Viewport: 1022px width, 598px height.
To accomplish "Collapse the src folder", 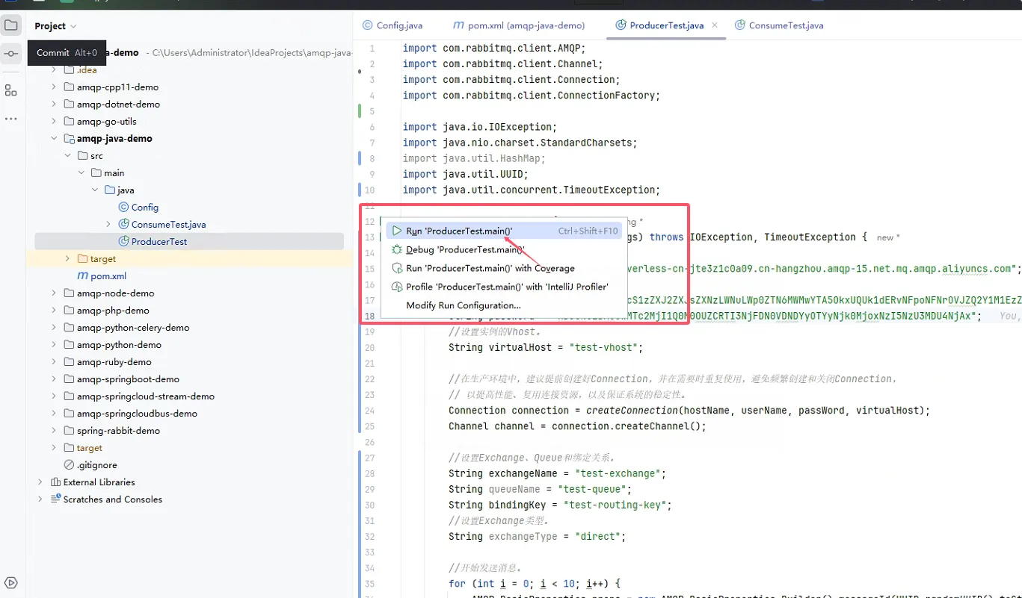I will [67, 156].
